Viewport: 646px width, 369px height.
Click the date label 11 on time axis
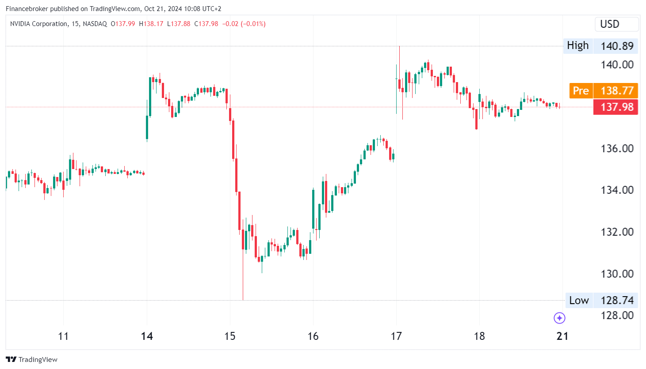(63, 336)
